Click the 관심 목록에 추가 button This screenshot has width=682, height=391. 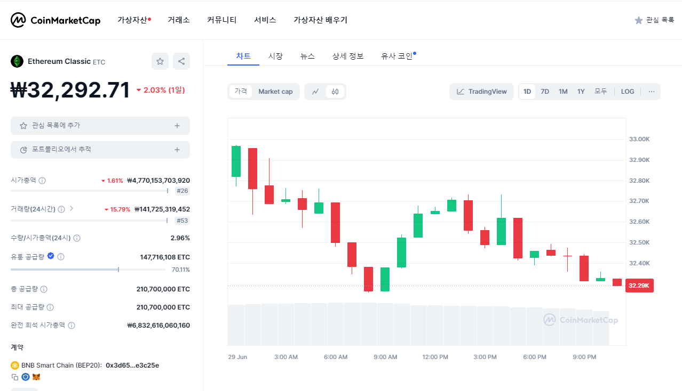tap(100, 126)
